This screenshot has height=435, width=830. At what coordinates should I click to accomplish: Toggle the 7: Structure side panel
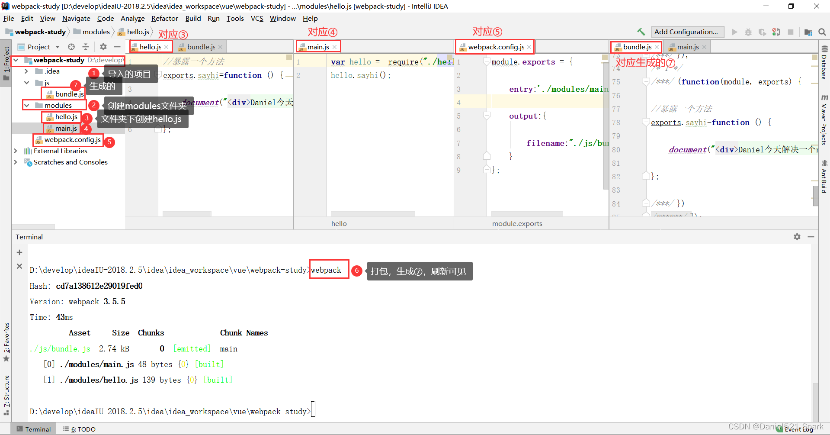[x=6, y=395]
